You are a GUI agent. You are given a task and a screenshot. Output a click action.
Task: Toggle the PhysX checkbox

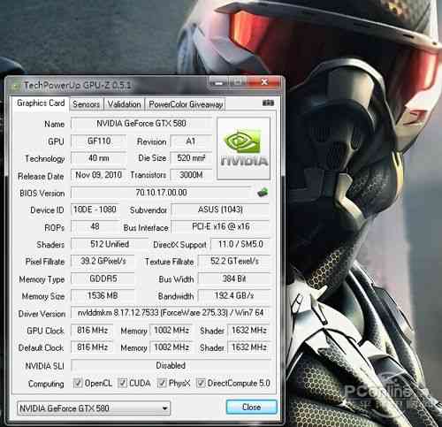[x=162, y=383]
